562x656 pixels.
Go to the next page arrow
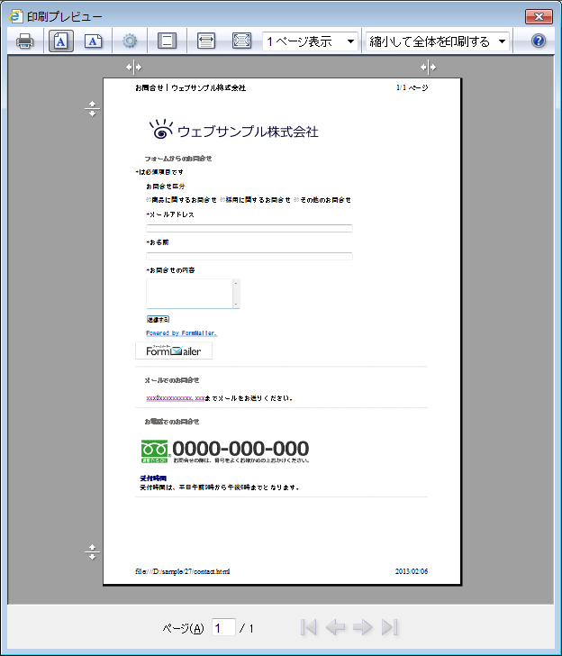[363, 627]
